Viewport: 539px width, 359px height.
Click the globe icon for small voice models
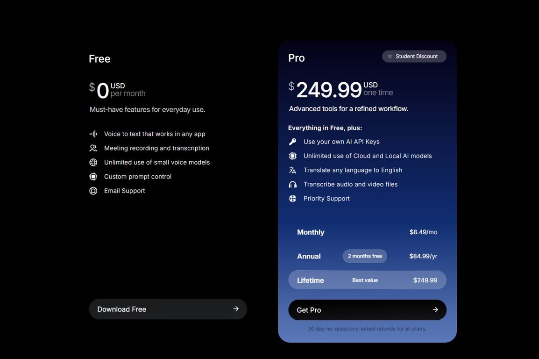[x=93, y=162]
